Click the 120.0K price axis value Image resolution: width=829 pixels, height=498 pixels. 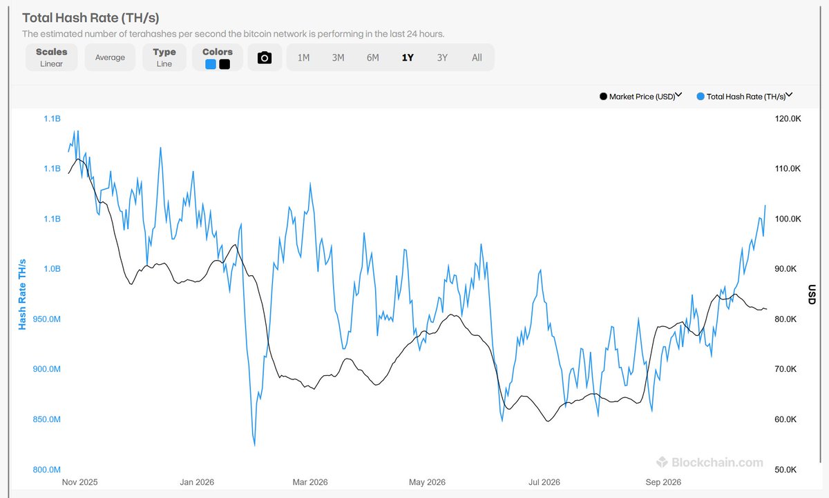pyautogui.click(x=786, y=119)
